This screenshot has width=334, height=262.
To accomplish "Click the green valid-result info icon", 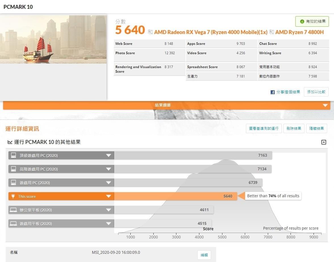I will coord(302,22).
